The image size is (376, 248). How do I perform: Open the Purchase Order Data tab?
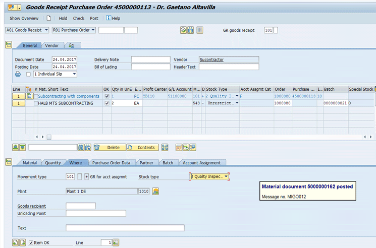tap(111, 163)
